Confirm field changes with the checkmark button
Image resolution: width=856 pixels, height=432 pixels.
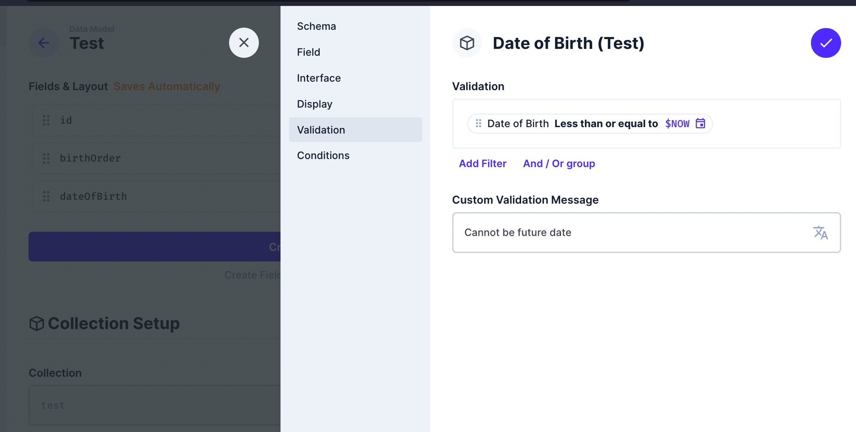coord(825,43)
